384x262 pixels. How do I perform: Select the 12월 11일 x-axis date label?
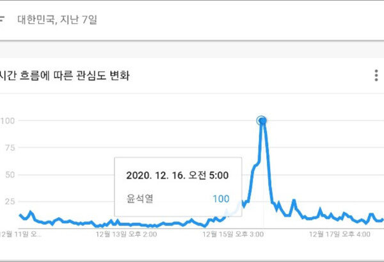[20, 234]
